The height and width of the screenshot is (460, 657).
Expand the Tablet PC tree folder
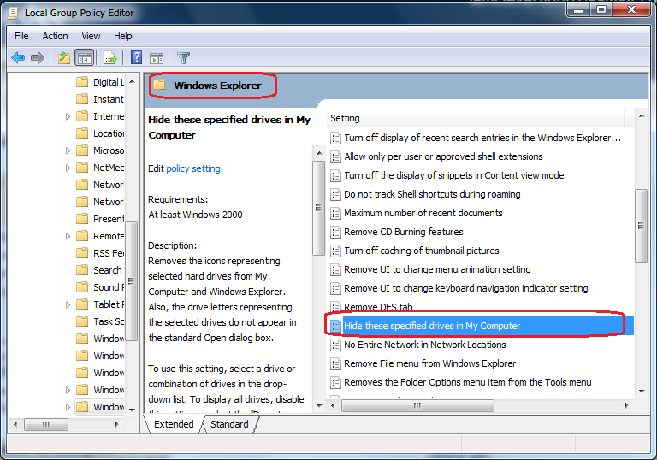coord(68,304)
